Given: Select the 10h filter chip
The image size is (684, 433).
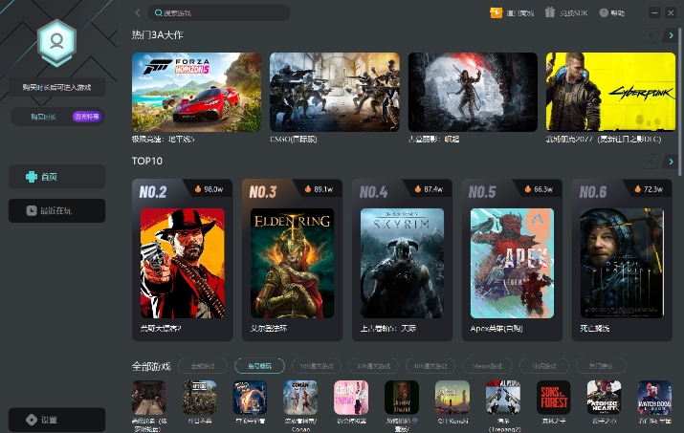Looking at the screenshot, I should click(317, 366).
